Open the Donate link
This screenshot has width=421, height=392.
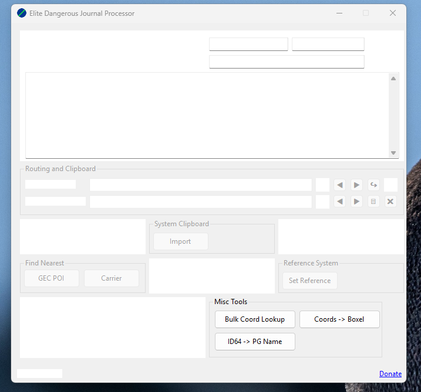click(390, 374)
